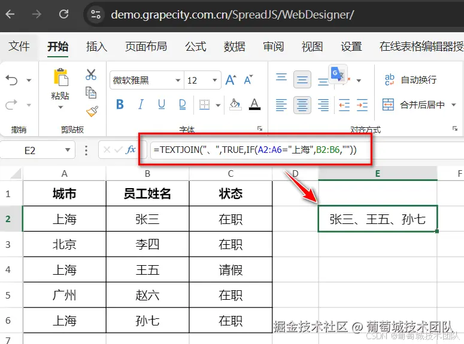This screenshot has width=464, height=344.
Task: Click the browser forward arrow
Action: 37,14
